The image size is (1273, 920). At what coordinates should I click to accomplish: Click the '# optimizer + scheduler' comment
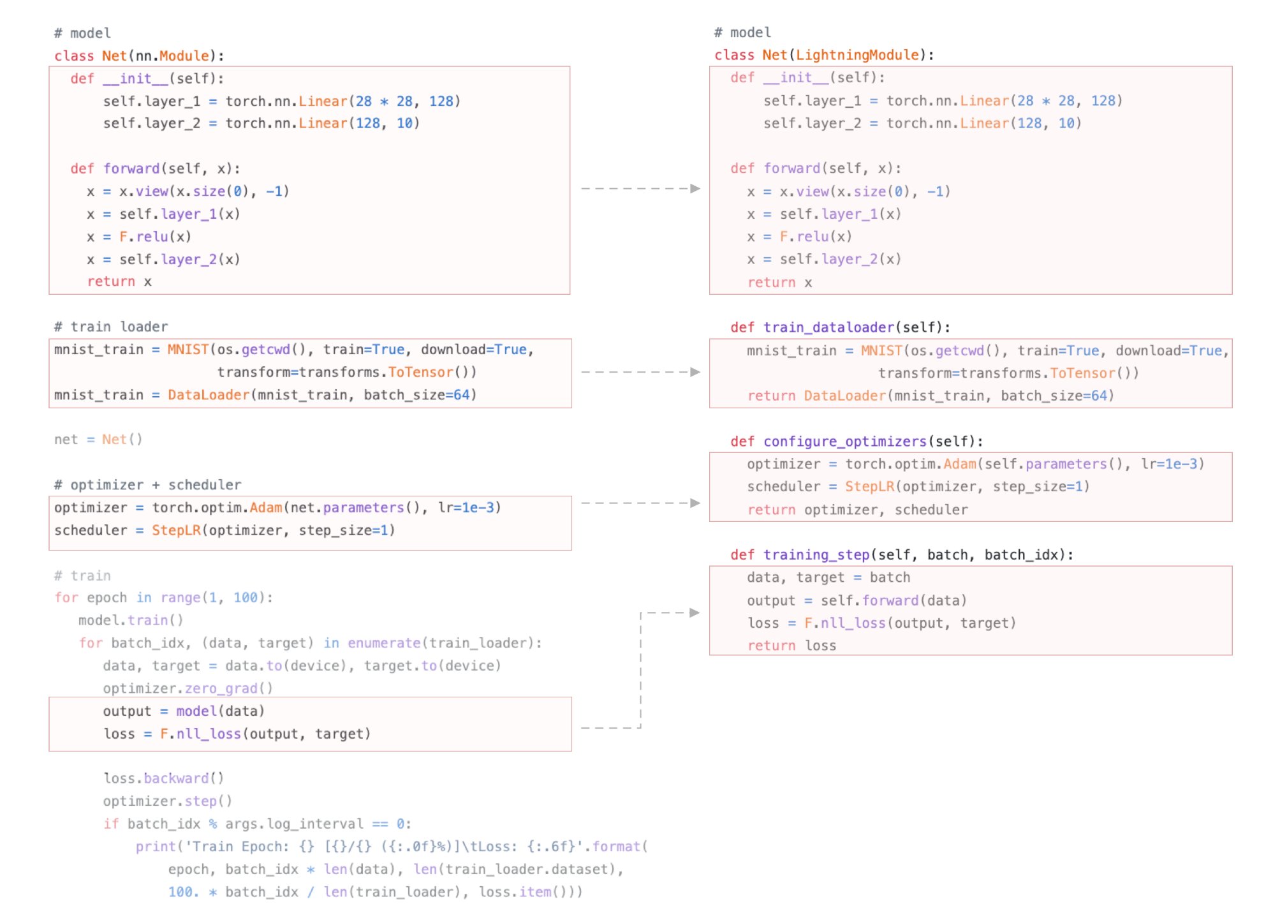coord(147,485)
